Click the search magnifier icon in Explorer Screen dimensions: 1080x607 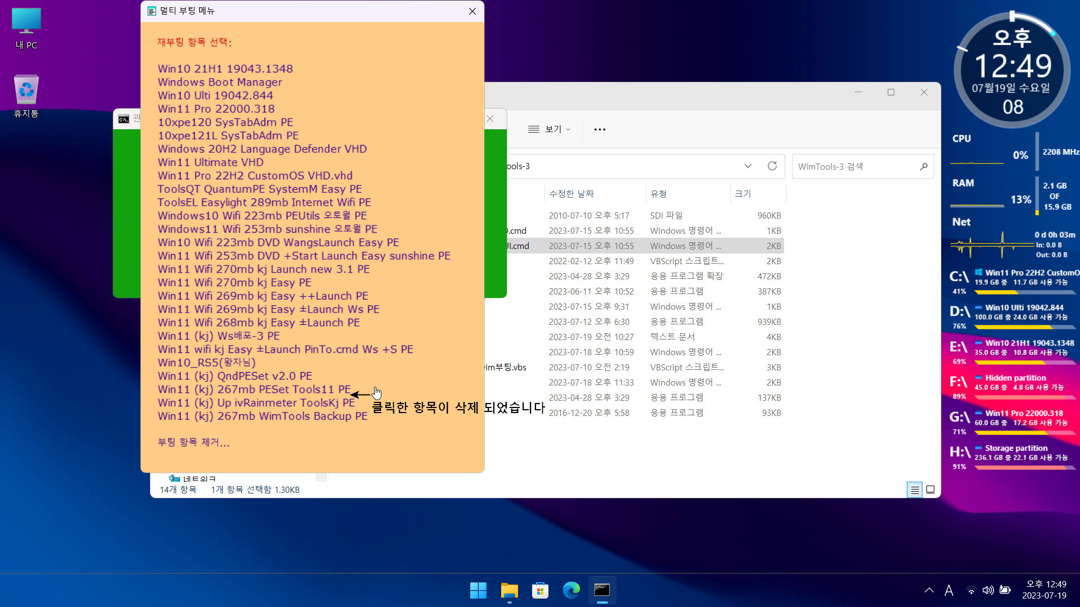pyautogui.click(x=924, y=166)
